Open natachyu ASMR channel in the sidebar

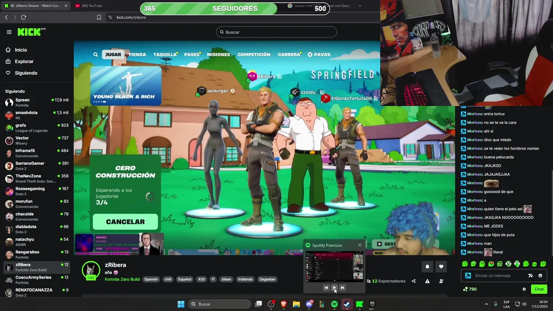pyautogui.click(x=37, y=241)
